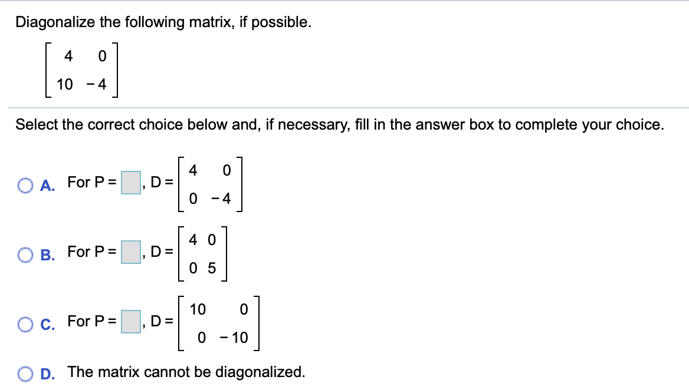Select radio button for choice B
Image resolution: width=689 pixels, height=390 pixels.
(x=24, y=254)
